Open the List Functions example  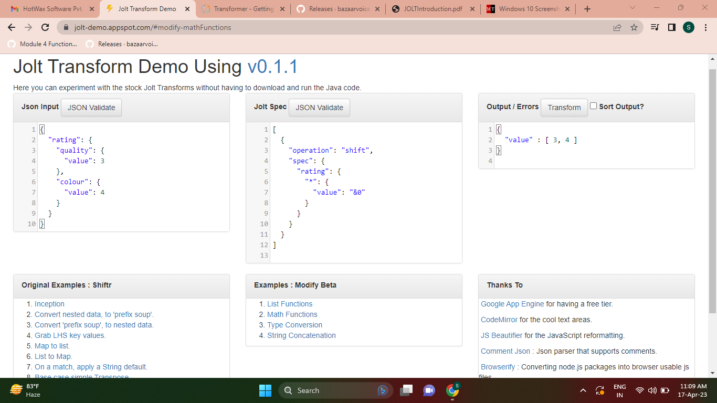click(x=290, y=304)
